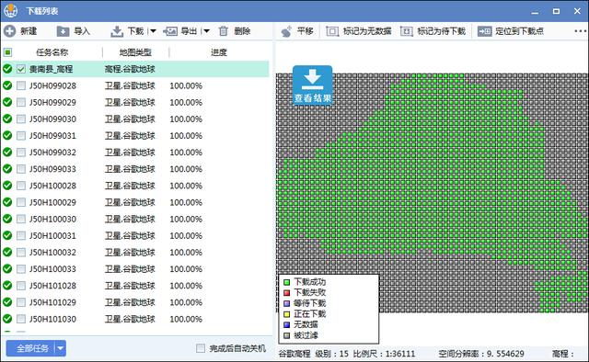The image size is (589, 362).
Task: Click green status icon of J50H100030
Action: point(7,219)
